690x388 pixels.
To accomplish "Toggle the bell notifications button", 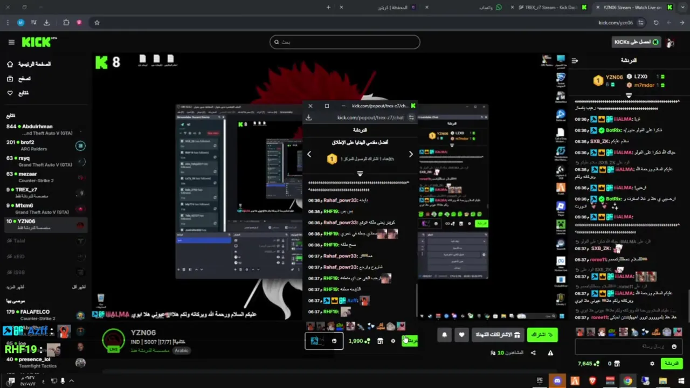I will pyautogui.click(x=444, y=335).
